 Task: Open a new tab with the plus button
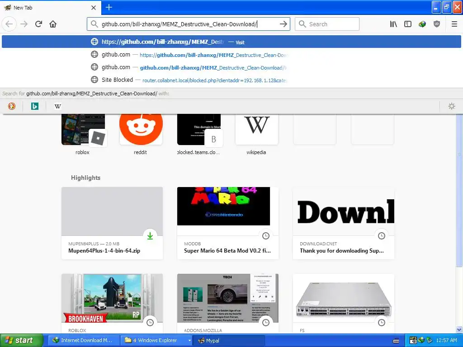point(109,7)
